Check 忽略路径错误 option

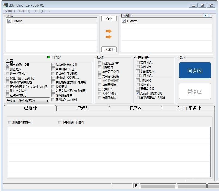[x=53, y=95]
